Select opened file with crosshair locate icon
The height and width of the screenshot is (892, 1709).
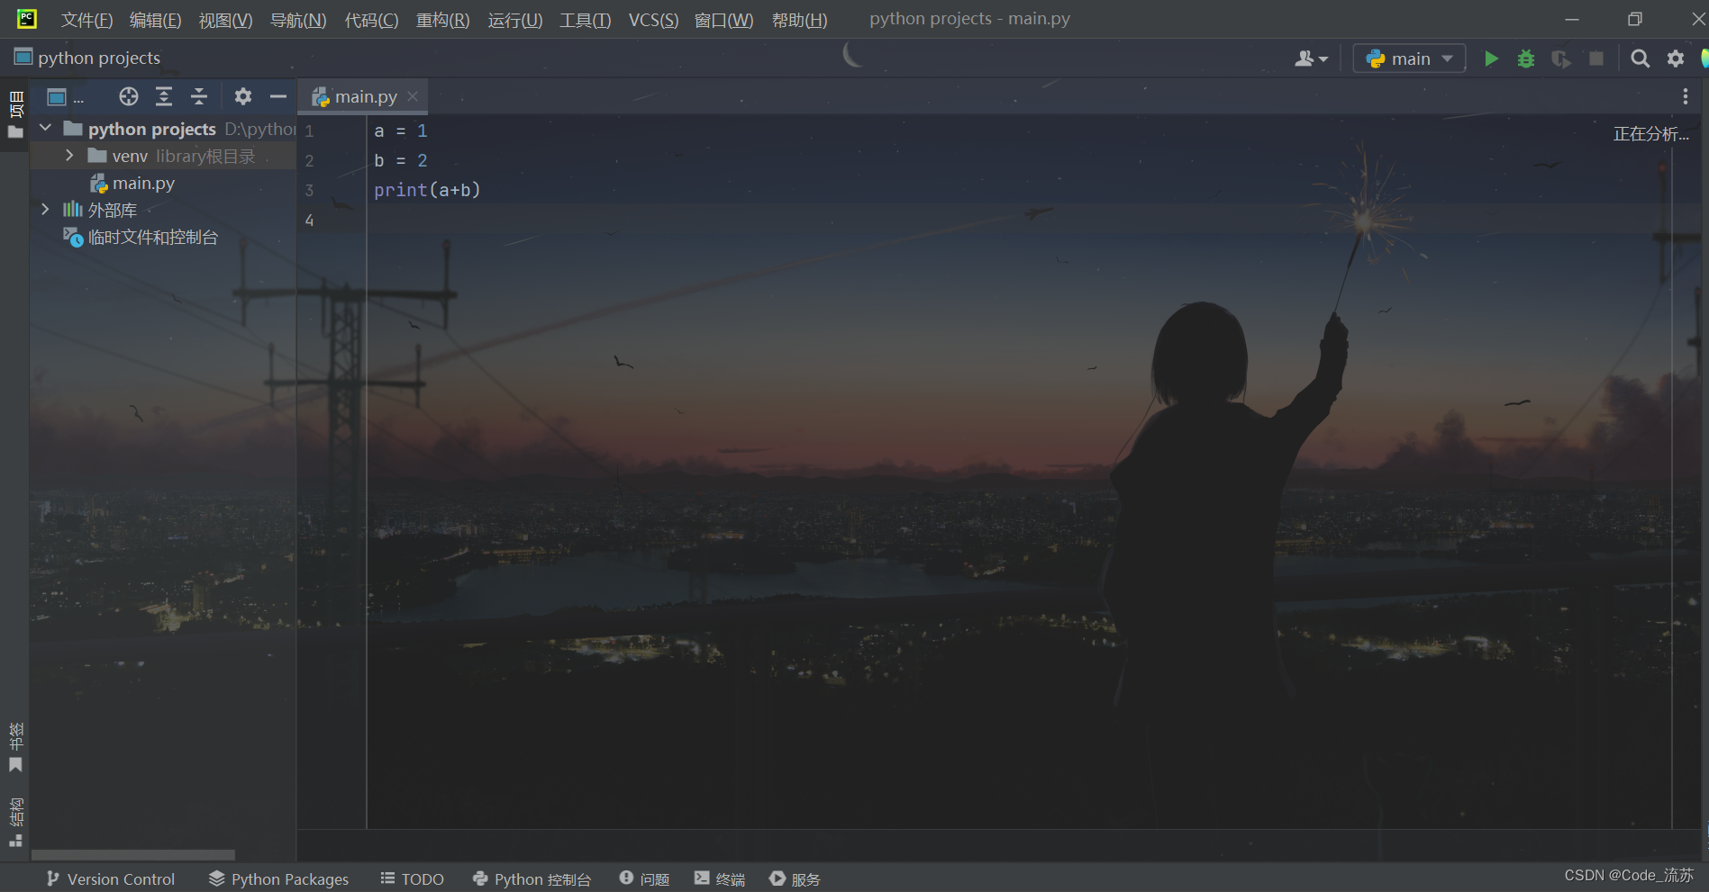(x=129, y=96)
